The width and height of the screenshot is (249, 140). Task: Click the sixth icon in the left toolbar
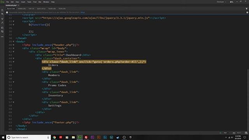point(2,31)
